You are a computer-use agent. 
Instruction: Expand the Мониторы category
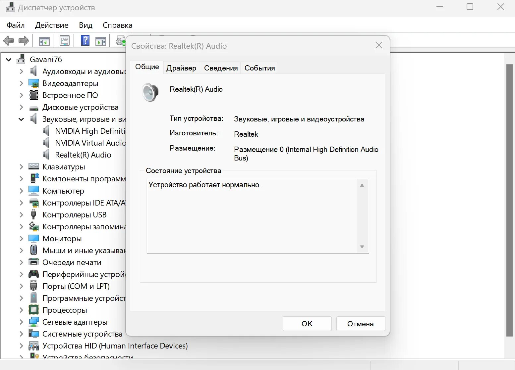tap(21, 238)
